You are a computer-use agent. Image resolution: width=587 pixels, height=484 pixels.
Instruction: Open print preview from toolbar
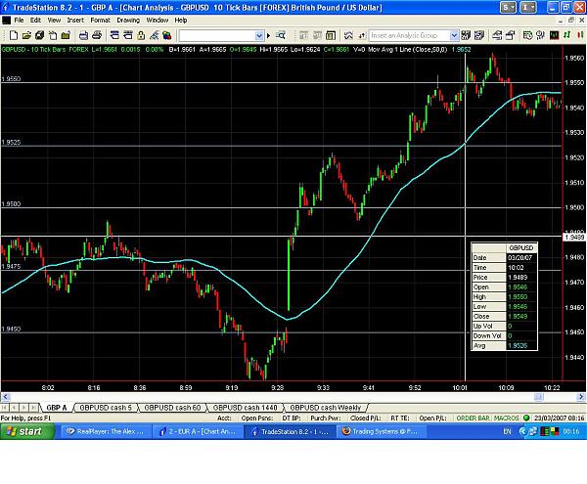coord(83,35)
